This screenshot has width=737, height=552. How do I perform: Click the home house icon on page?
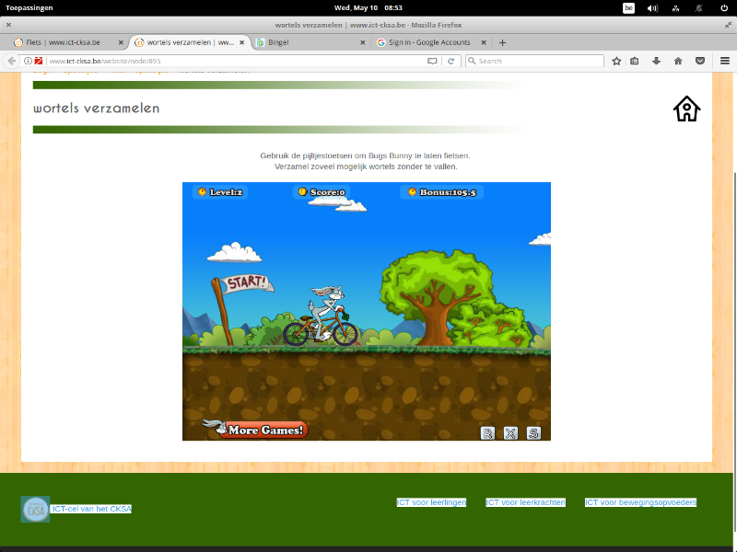pyautogui.click(x=686, y=109)
